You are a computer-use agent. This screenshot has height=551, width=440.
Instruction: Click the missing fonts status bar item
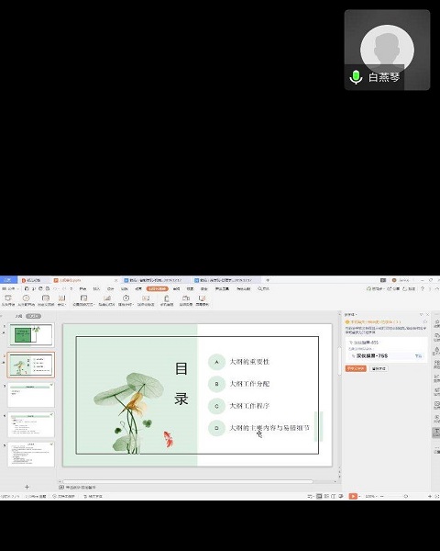pos(93,496)
